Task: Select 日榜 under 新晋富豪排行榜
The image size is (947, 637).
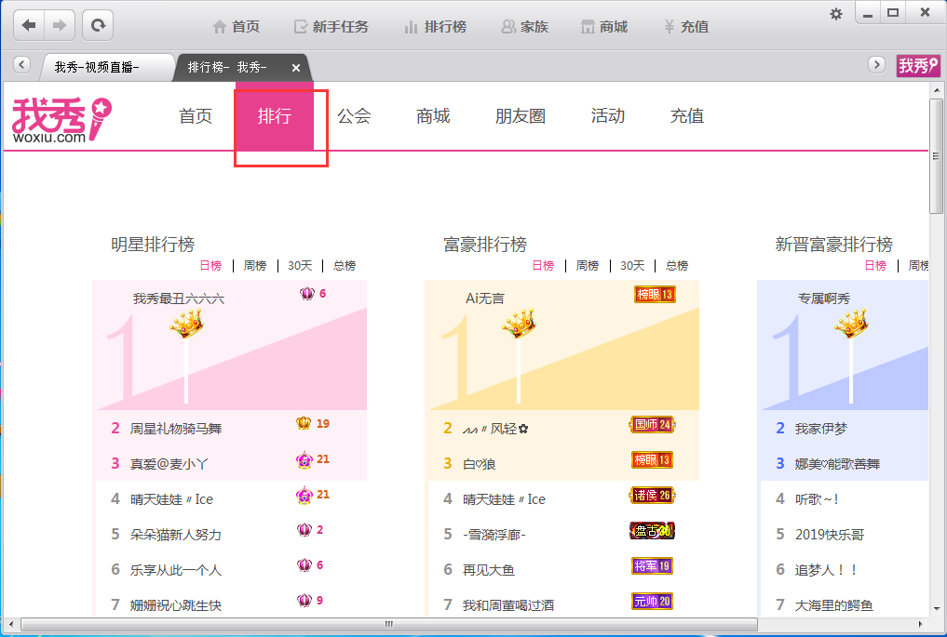Action: (x=875, y=265)
